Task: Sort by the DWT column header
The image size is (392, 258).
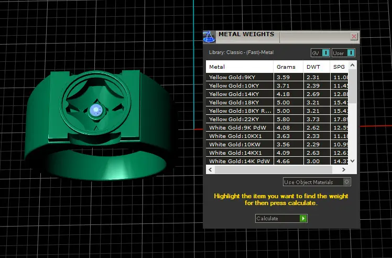Action: coord(317,67)
